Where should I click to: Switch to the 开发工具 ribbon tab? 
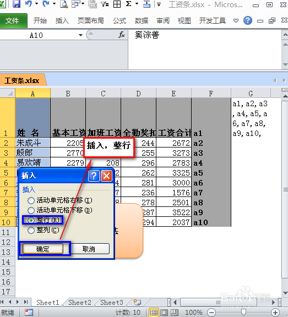point(213,20)
